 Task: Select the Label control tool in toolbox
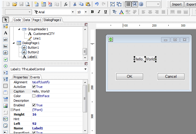(5, 33)
